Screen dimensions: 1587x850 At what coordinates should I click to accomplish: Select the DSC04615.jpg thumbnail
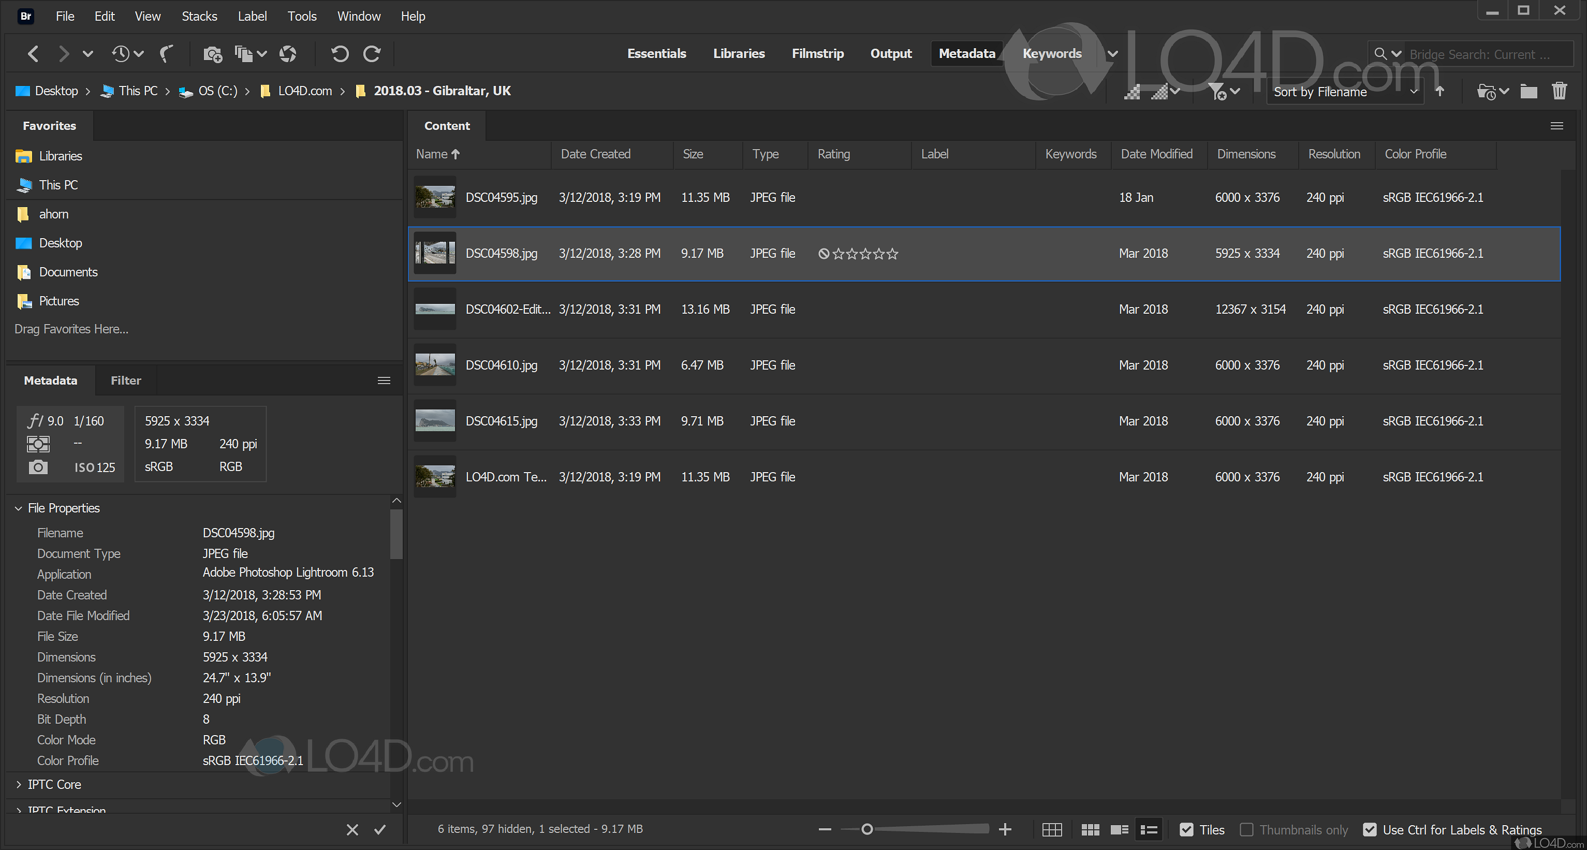click(x=435, y=421)
